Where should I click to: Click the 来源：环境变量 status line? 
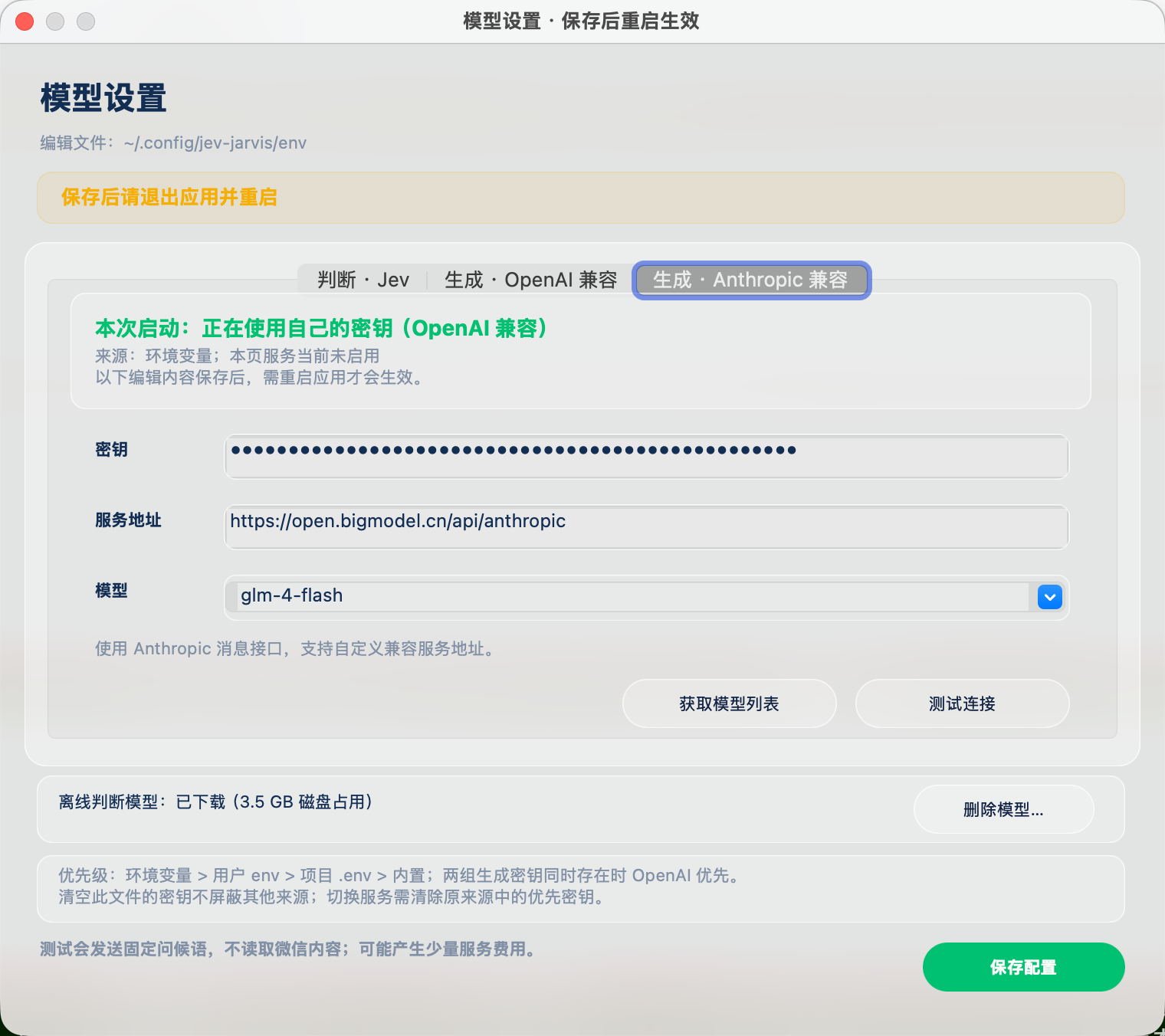point(237,356)
